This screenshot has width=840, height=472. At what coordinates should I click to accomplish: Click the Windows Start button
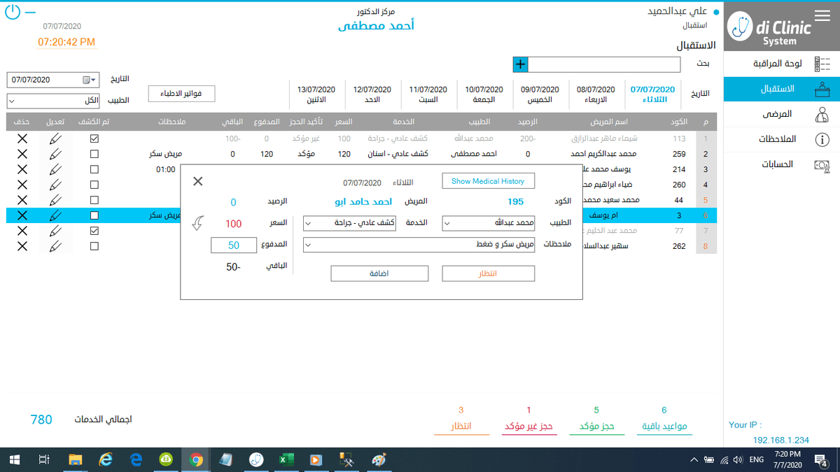tap(15, 459)
